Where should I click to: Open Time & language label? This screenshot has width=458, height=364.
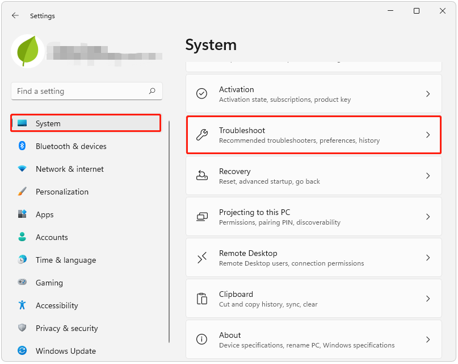click(66, 260)
